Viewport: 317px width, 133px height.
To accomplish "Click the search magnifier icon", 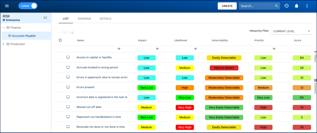I will pos(276,6).
